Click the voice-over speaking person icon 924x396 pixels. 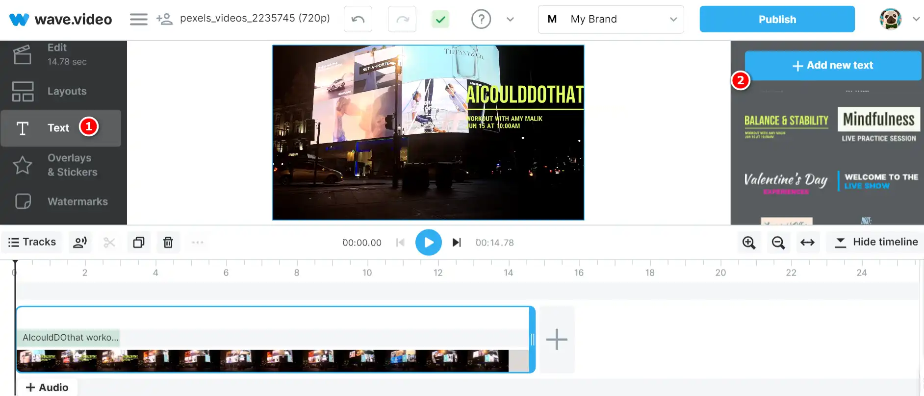(80, 242)
